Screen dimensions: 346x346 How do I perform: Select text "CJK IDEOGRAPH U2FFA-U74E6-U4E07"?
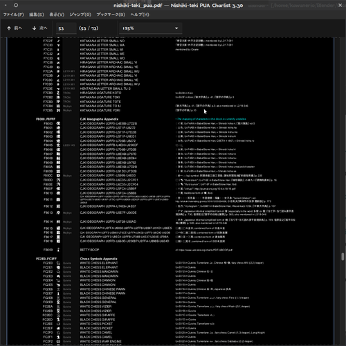coord(108,206)
